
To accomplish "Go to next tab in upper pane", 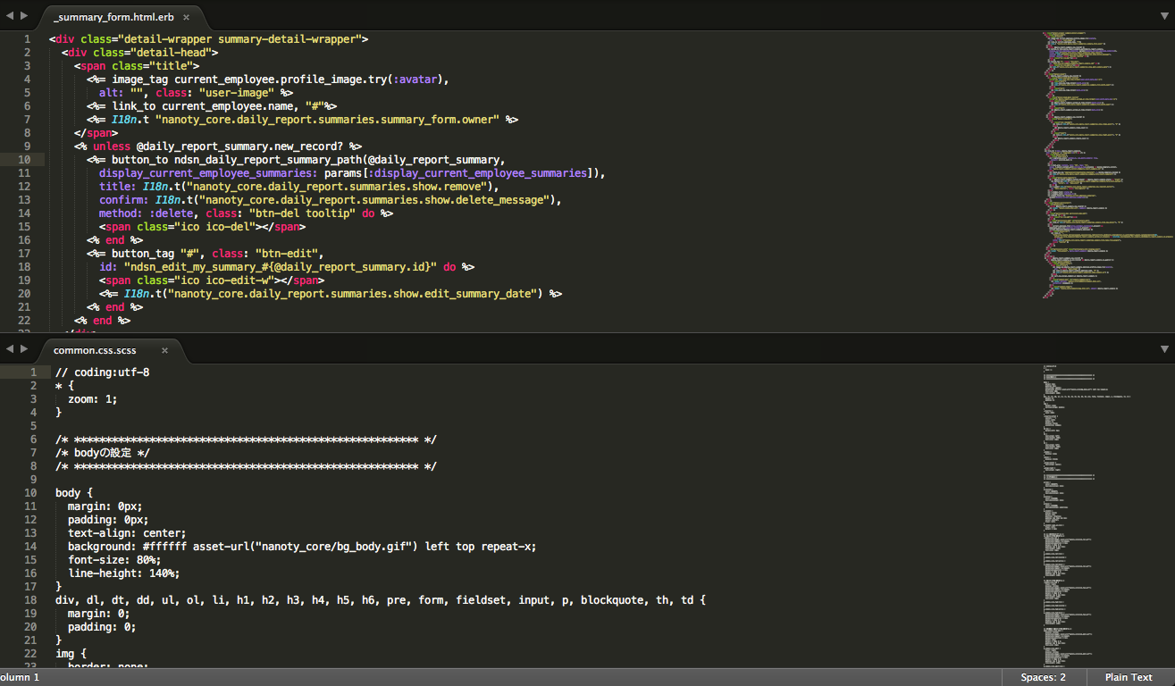I will point(24,15).
